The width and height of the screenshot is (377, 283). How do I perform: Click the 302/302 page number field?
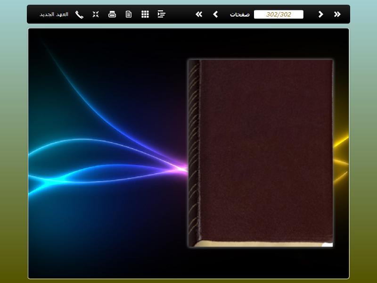(279, 14)
